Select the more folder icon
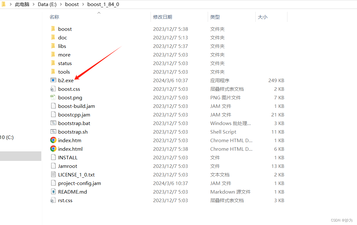This screenshot has width=357, height=225. (53, 55)
